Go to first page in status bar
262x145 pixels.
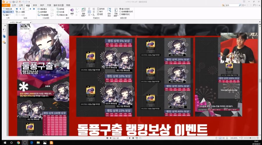click(x=107, y=138)
